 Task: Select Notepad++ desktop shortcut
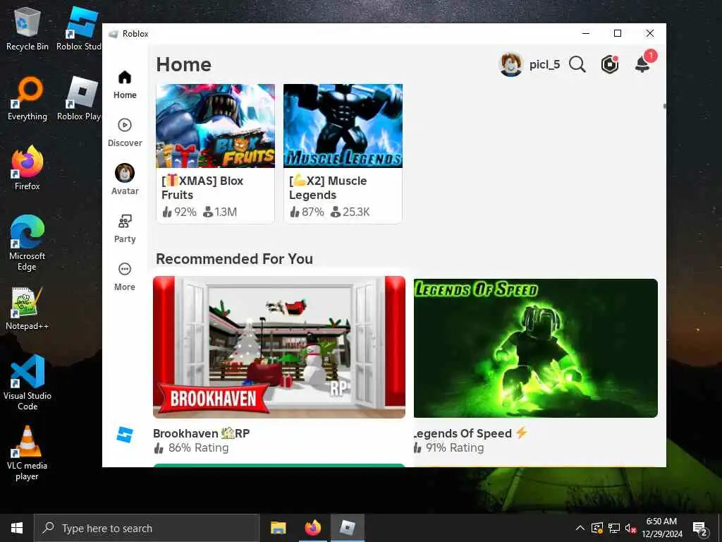click(x=27, y=308)
